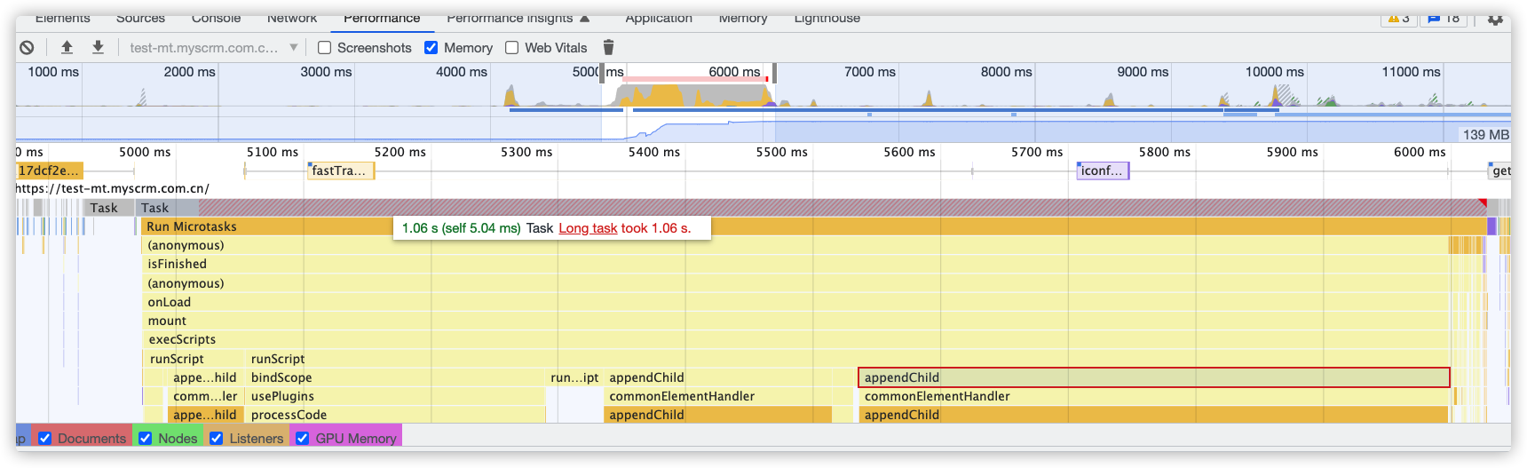Save profile using the download icon

click(x=98, y=48)
